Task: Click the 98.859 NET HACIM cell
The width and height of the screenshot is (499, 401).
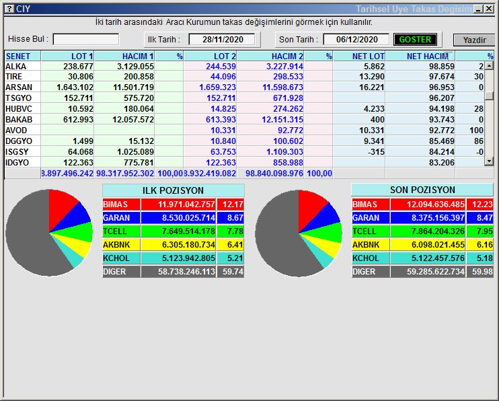Action: (x=420, y=66)
